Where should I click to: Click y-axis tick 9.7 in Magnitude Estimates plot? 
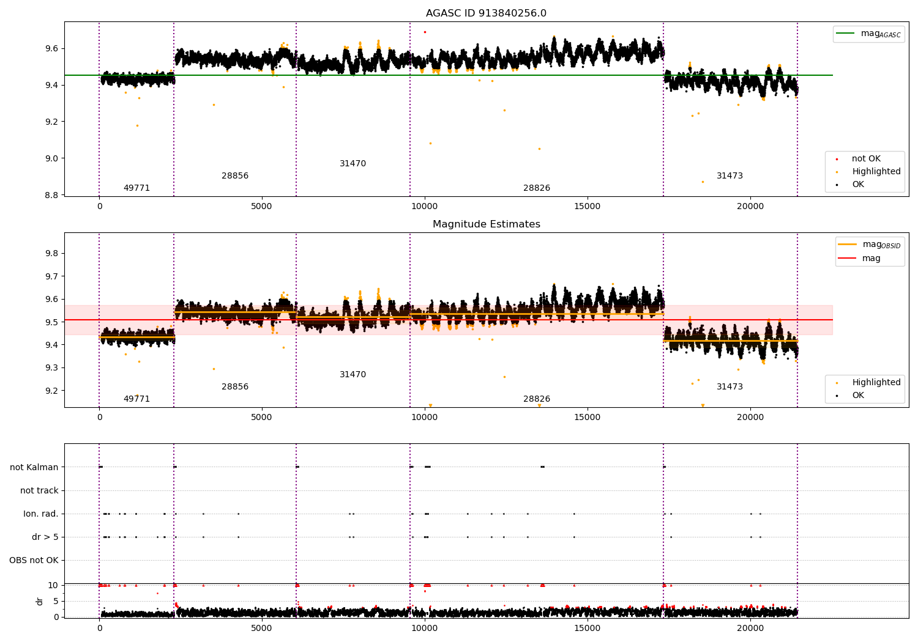(x=52, y=276)
